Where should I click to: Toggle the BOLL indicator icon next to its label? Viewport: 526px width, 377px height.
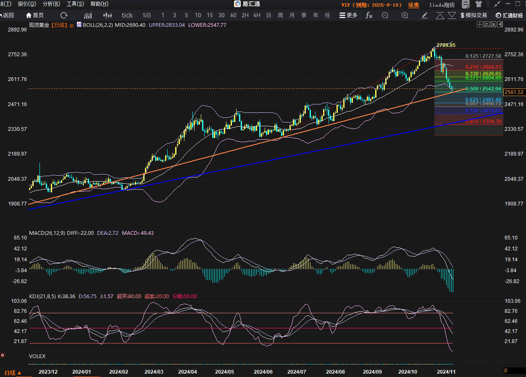[x=79, y=25]
